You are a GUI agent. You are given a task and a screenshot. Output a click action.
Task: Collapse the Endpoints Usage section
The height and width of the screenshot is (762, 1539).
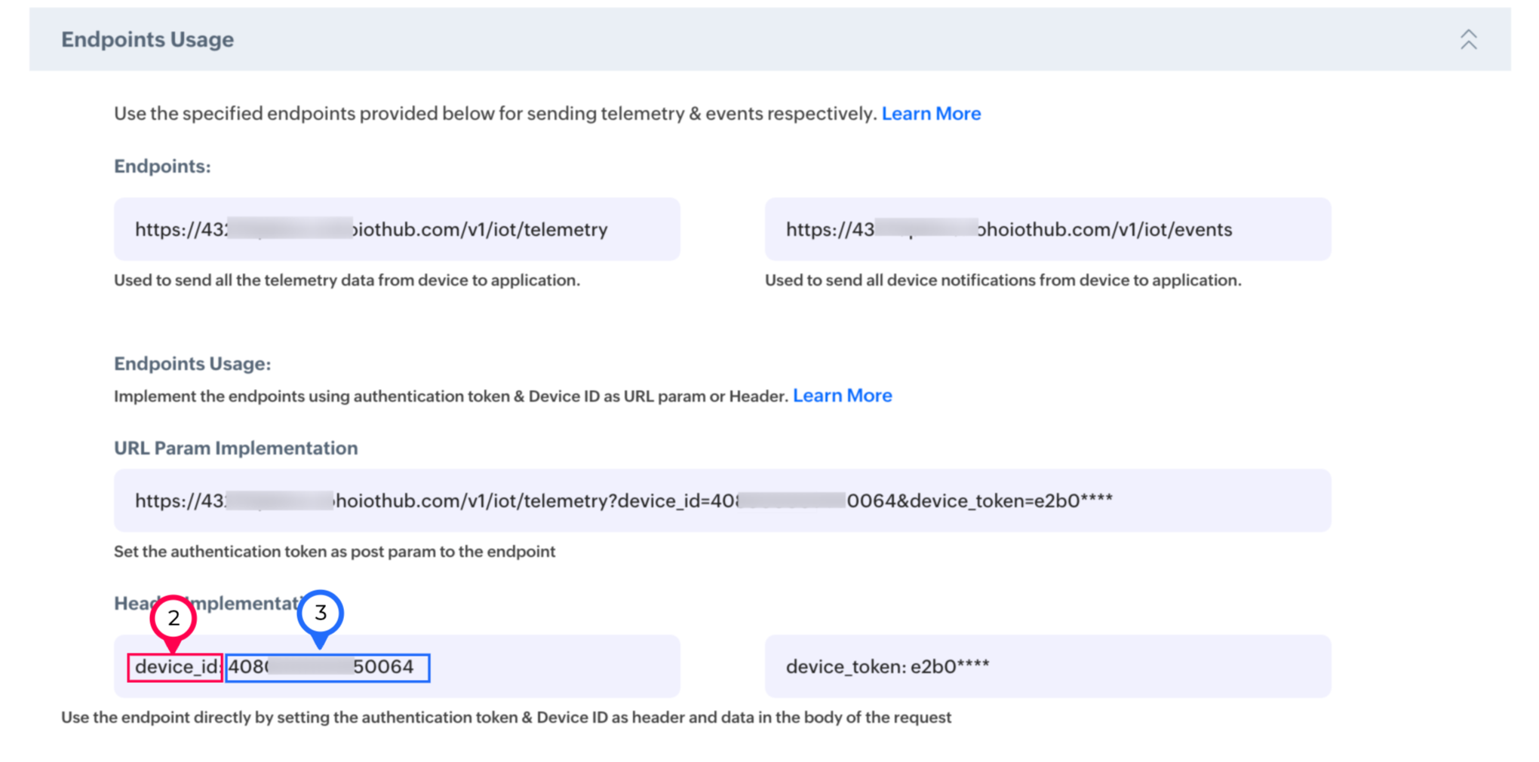[1467, 40]
